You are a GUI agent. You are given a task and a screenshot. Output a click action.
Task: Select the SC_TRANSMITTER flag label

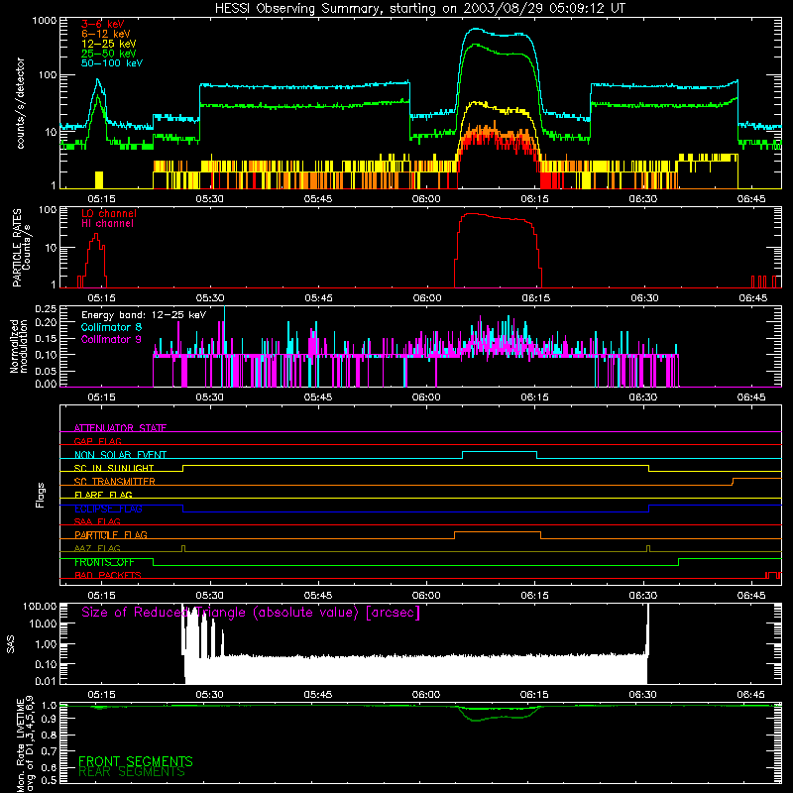tap(114, 482)
